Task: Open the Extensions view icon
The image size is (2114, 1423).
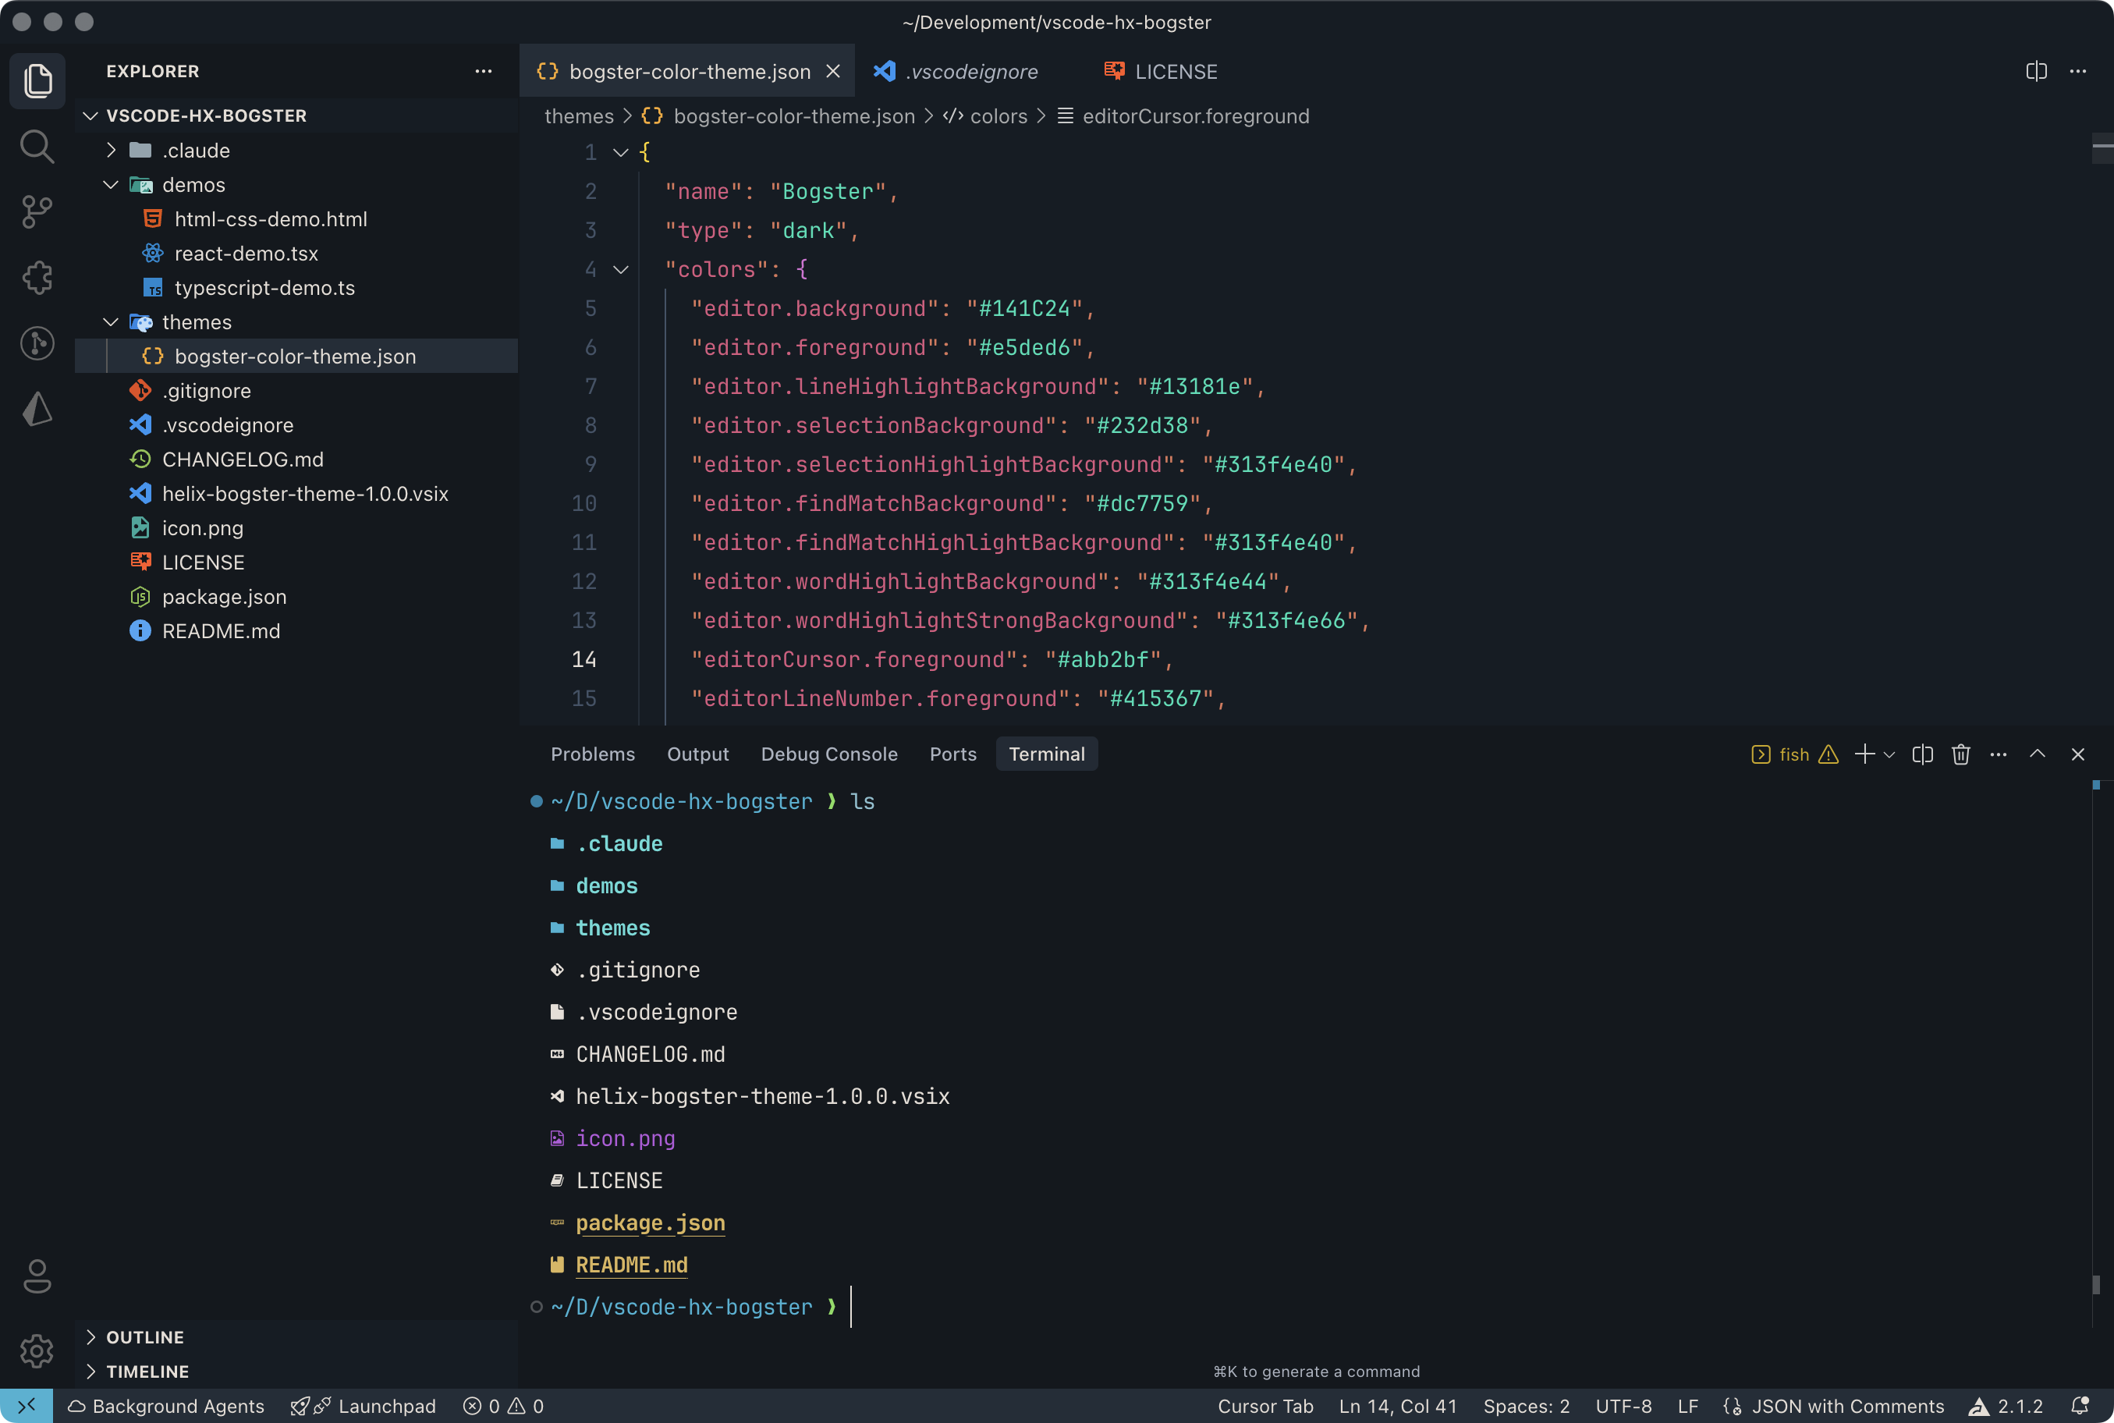Action: pos(37,278)
